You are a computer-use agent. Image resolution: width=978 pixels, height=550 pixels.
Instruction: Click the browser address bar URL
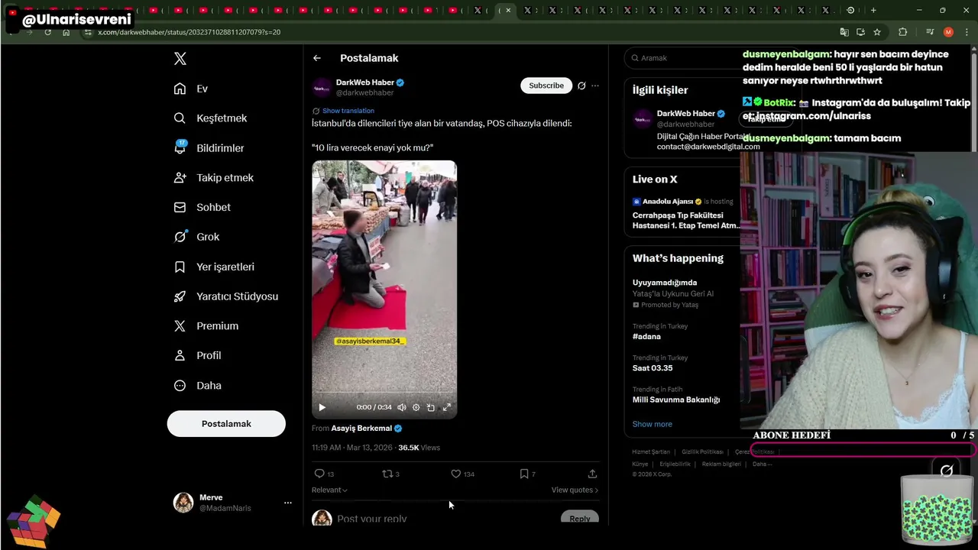[x=189, y=32]
